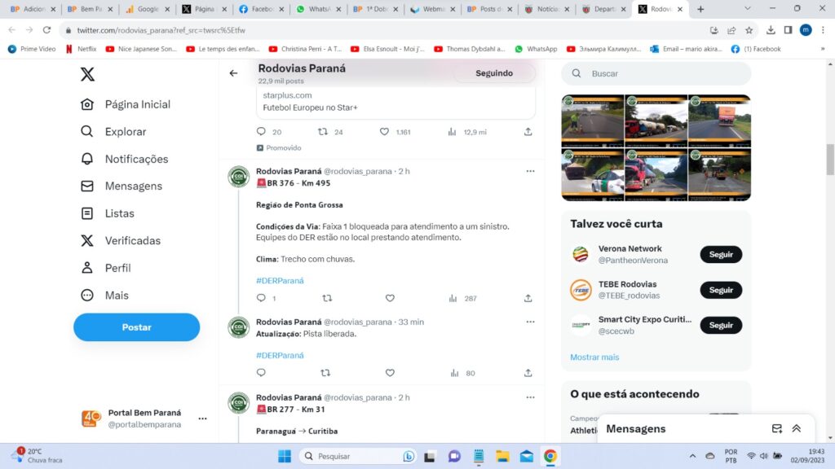Click the page vertical scrollbar
Image resolution: width=835 pixels, height=469 pixels.
(x=830, y=160)
